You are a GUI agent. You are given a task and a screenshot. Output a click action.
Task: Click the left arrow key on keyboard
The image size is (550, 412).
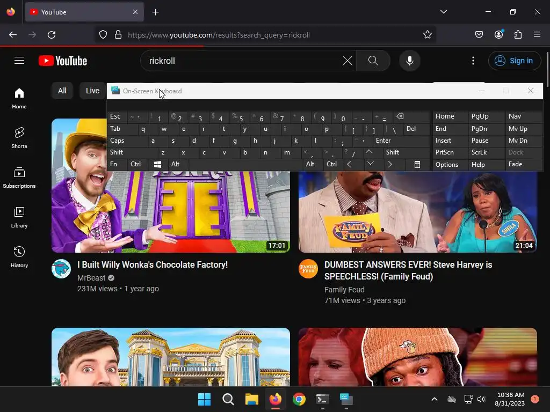pyautogui.click(x=349, y=164)
